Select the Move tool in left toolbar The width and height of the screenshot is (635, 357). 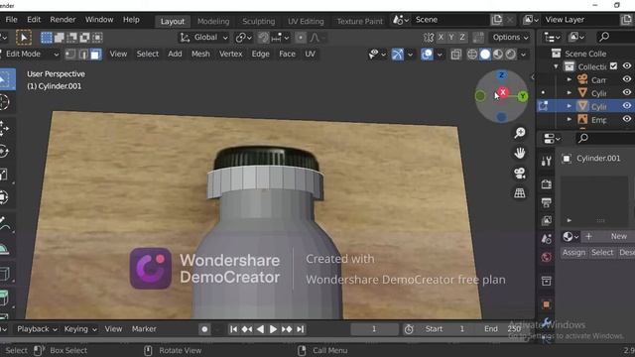4,128
